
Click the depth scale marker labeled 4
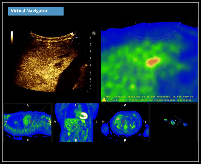coord(90,65)
